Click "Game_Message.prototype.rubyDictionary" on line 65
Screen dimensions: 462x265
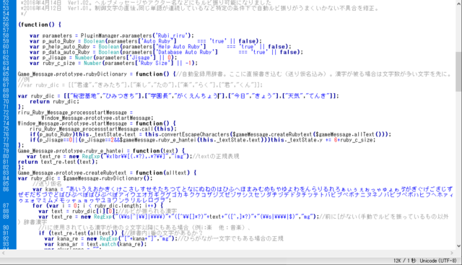pyautogui.click(x=72, y=74)
